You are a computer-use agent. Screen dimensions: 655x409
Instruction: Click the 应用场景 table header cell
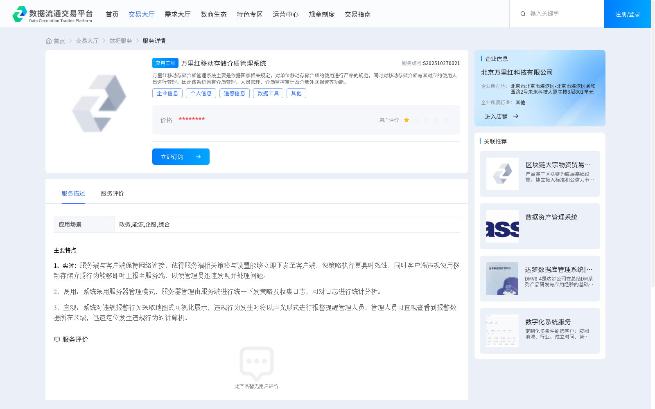click(x=84, y=225)
